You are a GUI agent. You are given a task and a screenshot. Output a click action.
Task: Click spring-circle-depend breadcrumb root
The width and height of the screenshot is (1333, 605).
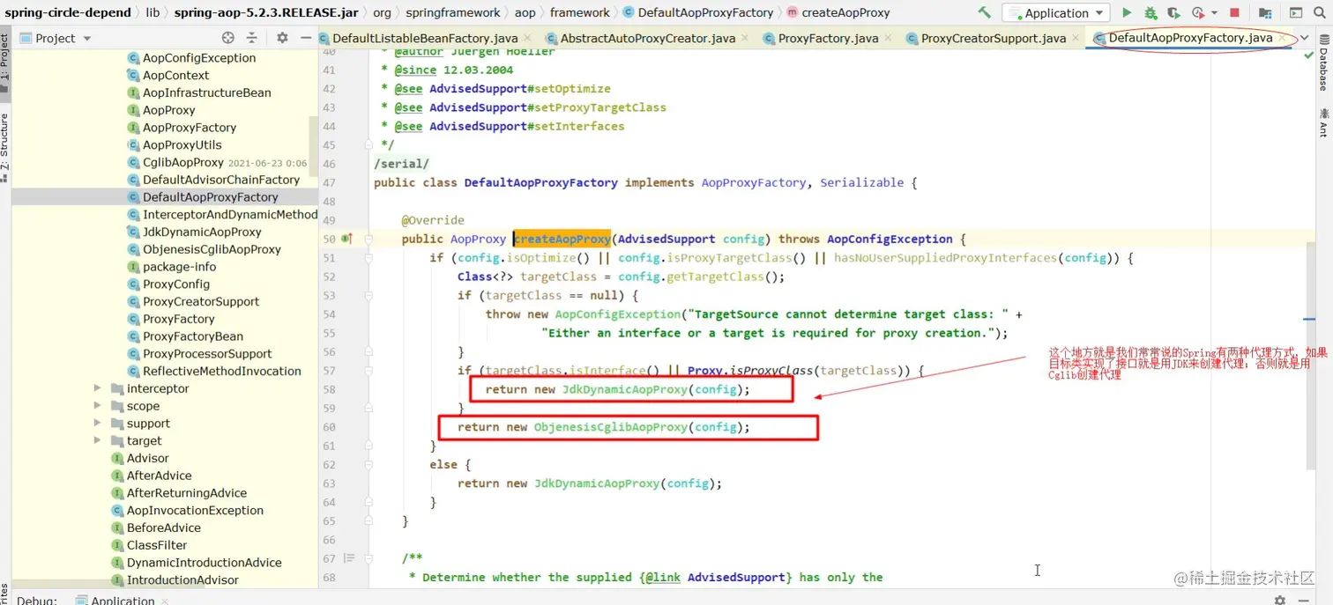click(x=67, y=12)
